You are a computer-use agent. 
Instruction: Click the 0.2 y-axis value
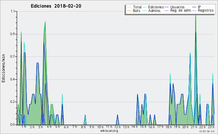[x=12, y=102]
